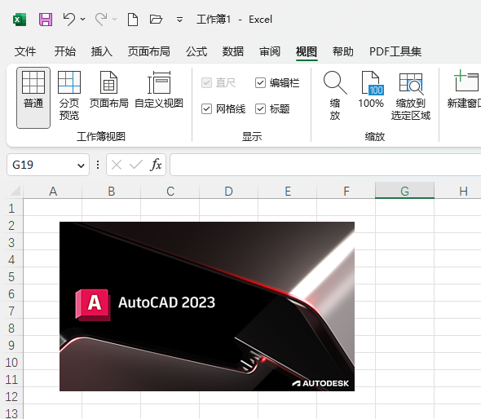Reset zoom to 100%

[x=371, y=90]
